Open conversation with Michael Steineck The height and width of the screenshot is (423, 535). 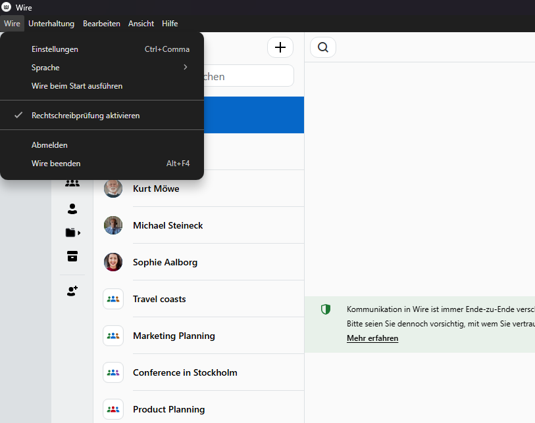199,225
